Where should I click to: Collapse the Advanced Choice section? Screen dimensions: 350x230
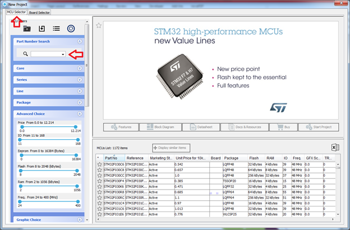click(x=80, y=114)
